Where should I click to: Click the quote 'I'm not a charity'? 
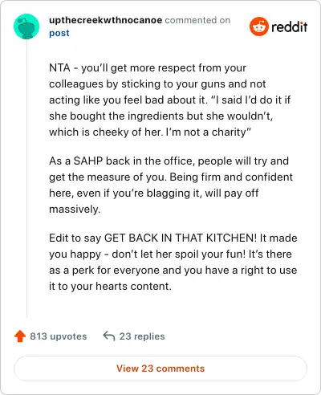click(x=209, y=132)
